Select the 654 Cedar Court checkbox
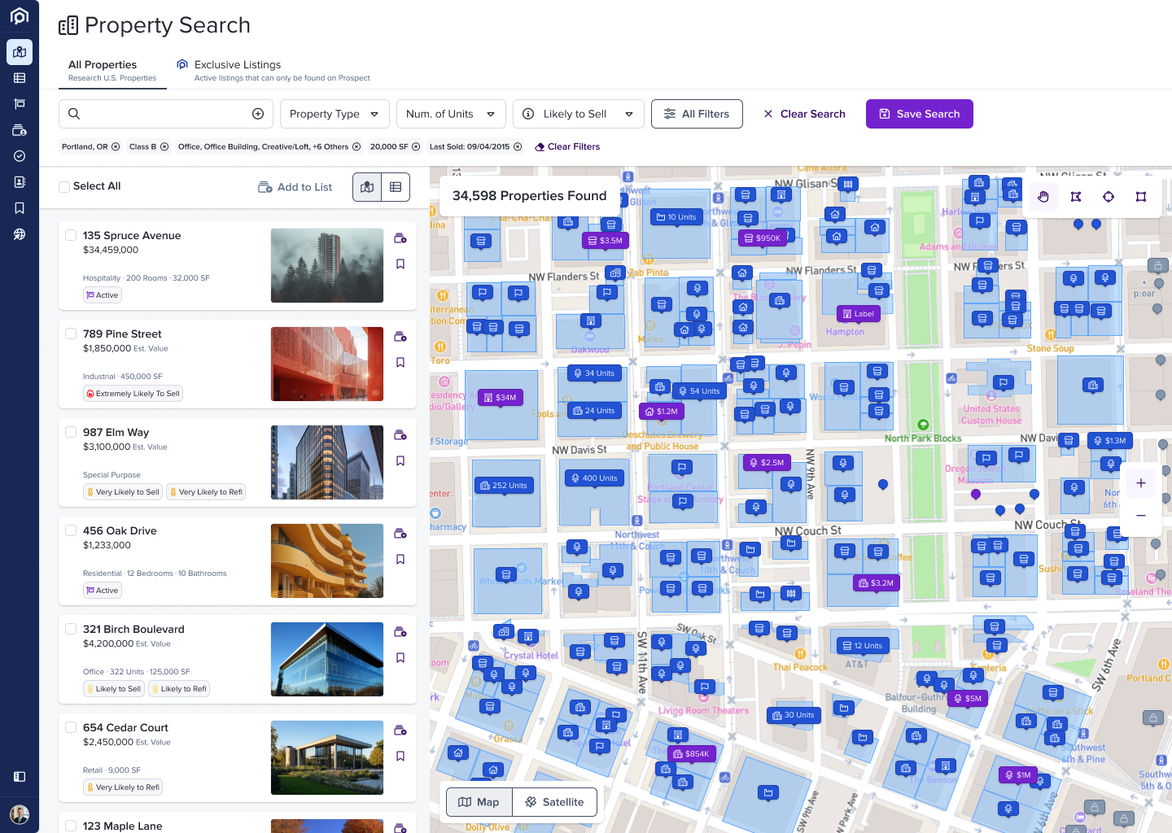 pos(71,727)
